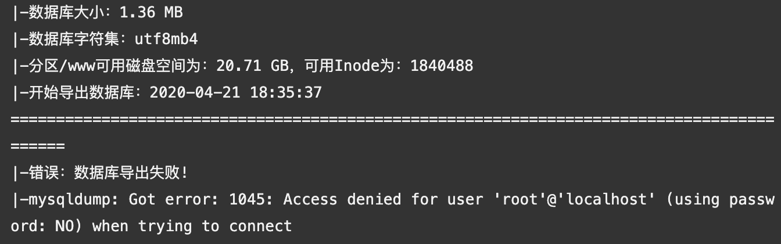This screenshot has height=244, width=781.
Task: Click the Access denied text
Action: [342, 199]
